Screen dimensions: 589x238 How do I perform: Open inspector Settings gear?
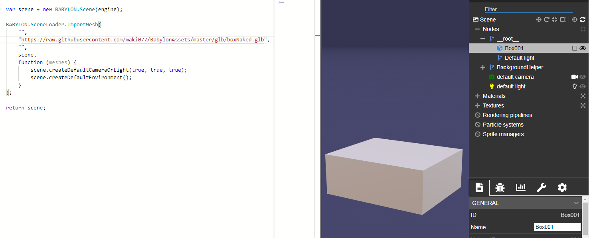562,187
